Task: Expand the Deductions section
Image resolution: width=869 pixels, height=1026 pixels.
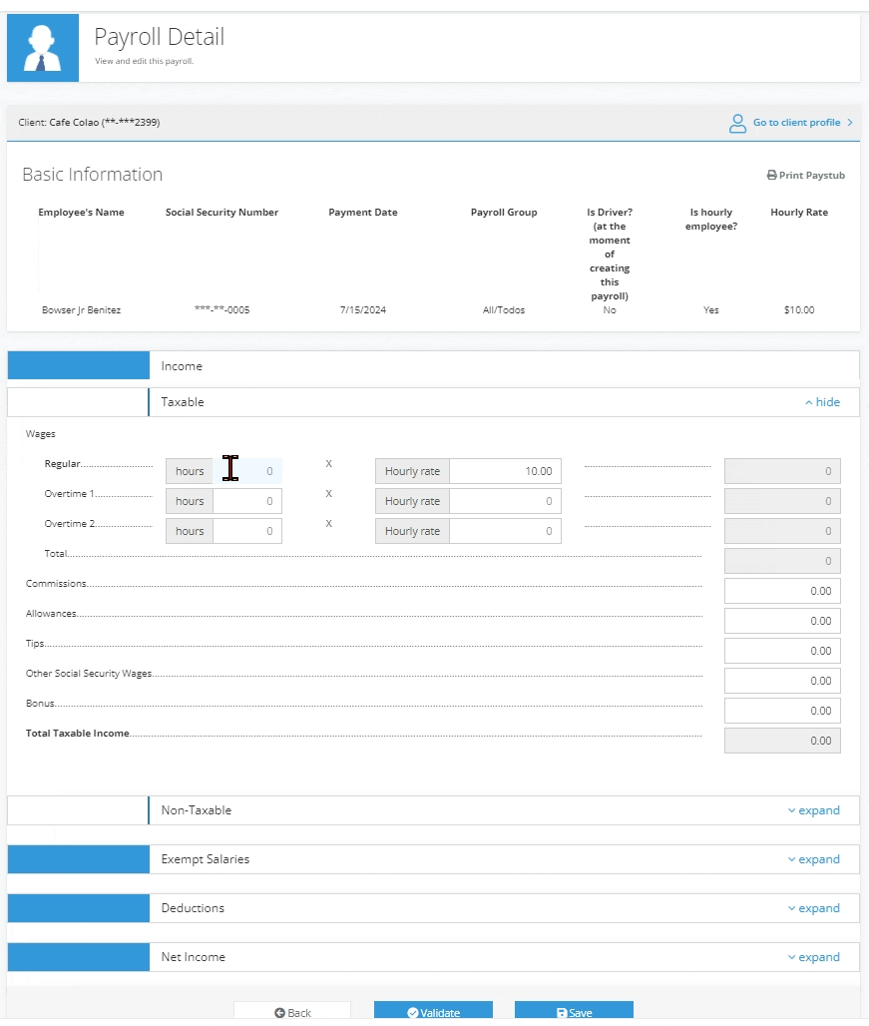Action: tap(813, 908)
